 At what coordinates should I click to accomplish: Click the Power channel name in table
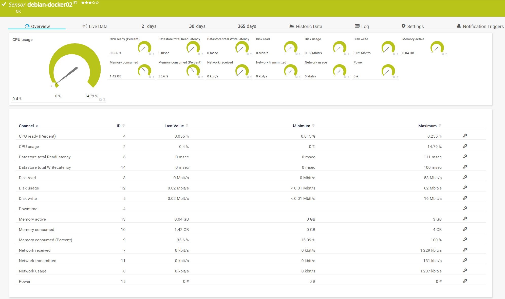pyautogui.click(x=25, y=281)
